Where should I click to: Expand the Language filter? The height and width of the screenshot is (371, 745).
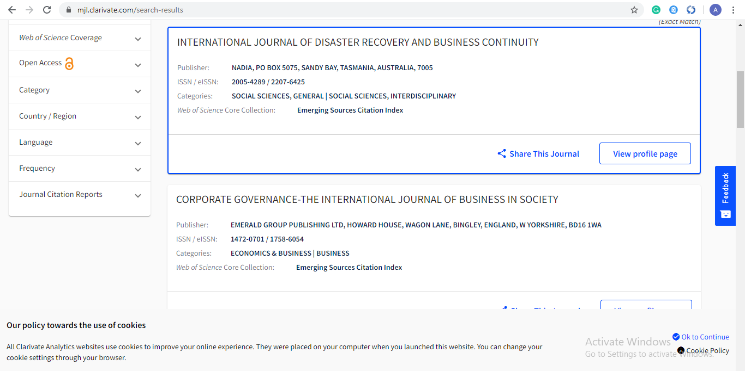pos(80,142)
